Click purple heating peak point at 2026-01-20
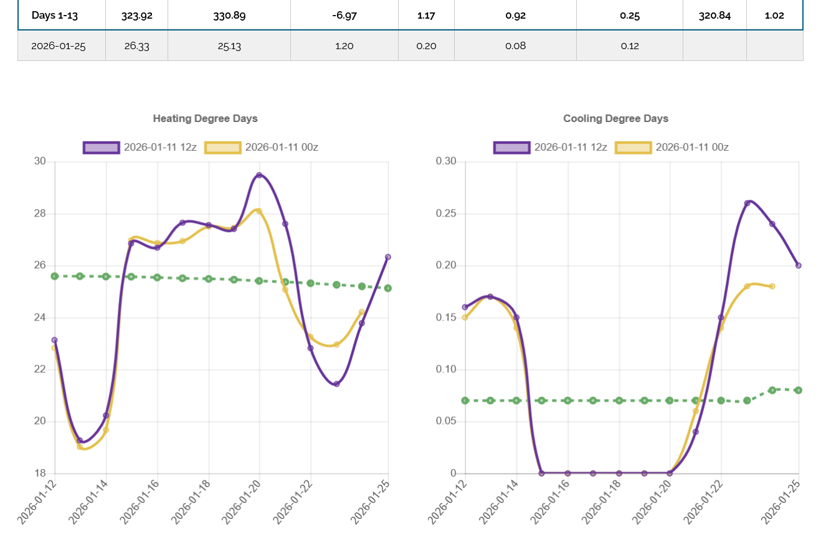Screen dimensions: 821x537 [x=259, y=175]
